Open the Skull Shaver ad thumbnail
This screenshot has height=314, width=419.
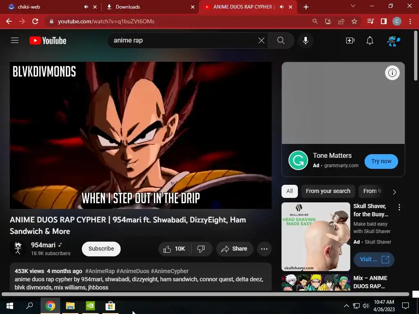(315, 237)
